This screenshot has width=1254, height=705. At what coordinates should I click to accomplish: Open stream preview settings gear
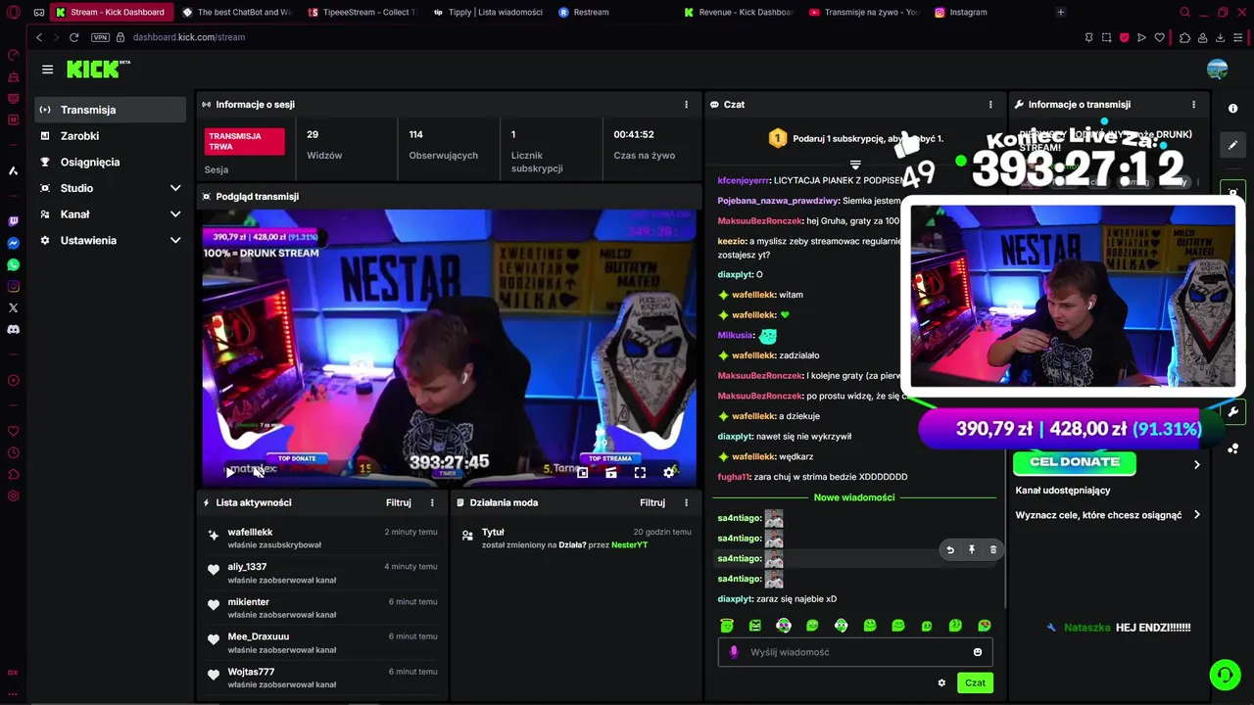click(x=669, y=472)
